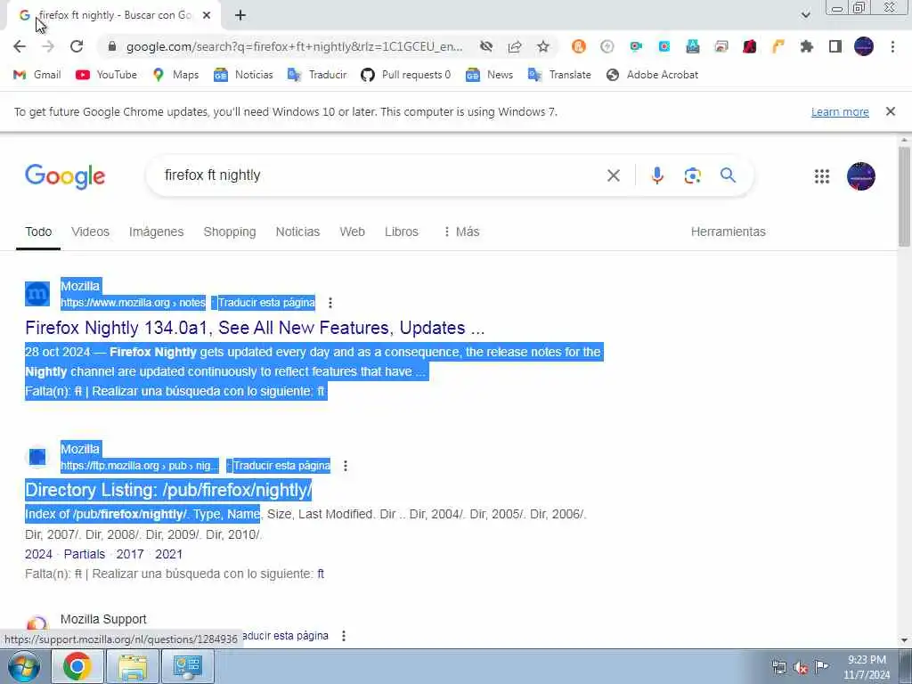Image resolution: width=912 pixels, height=684 pixels.
Task: Click Traducir esta página for the mozilla.org notes result
Action: 266,303
